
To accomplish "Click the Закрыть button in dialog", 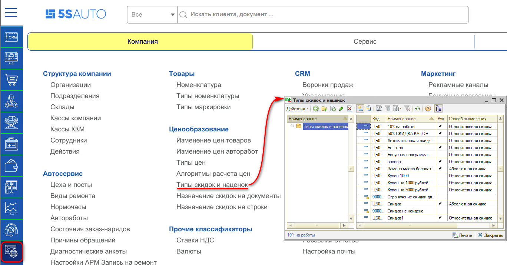I will 490,235.
